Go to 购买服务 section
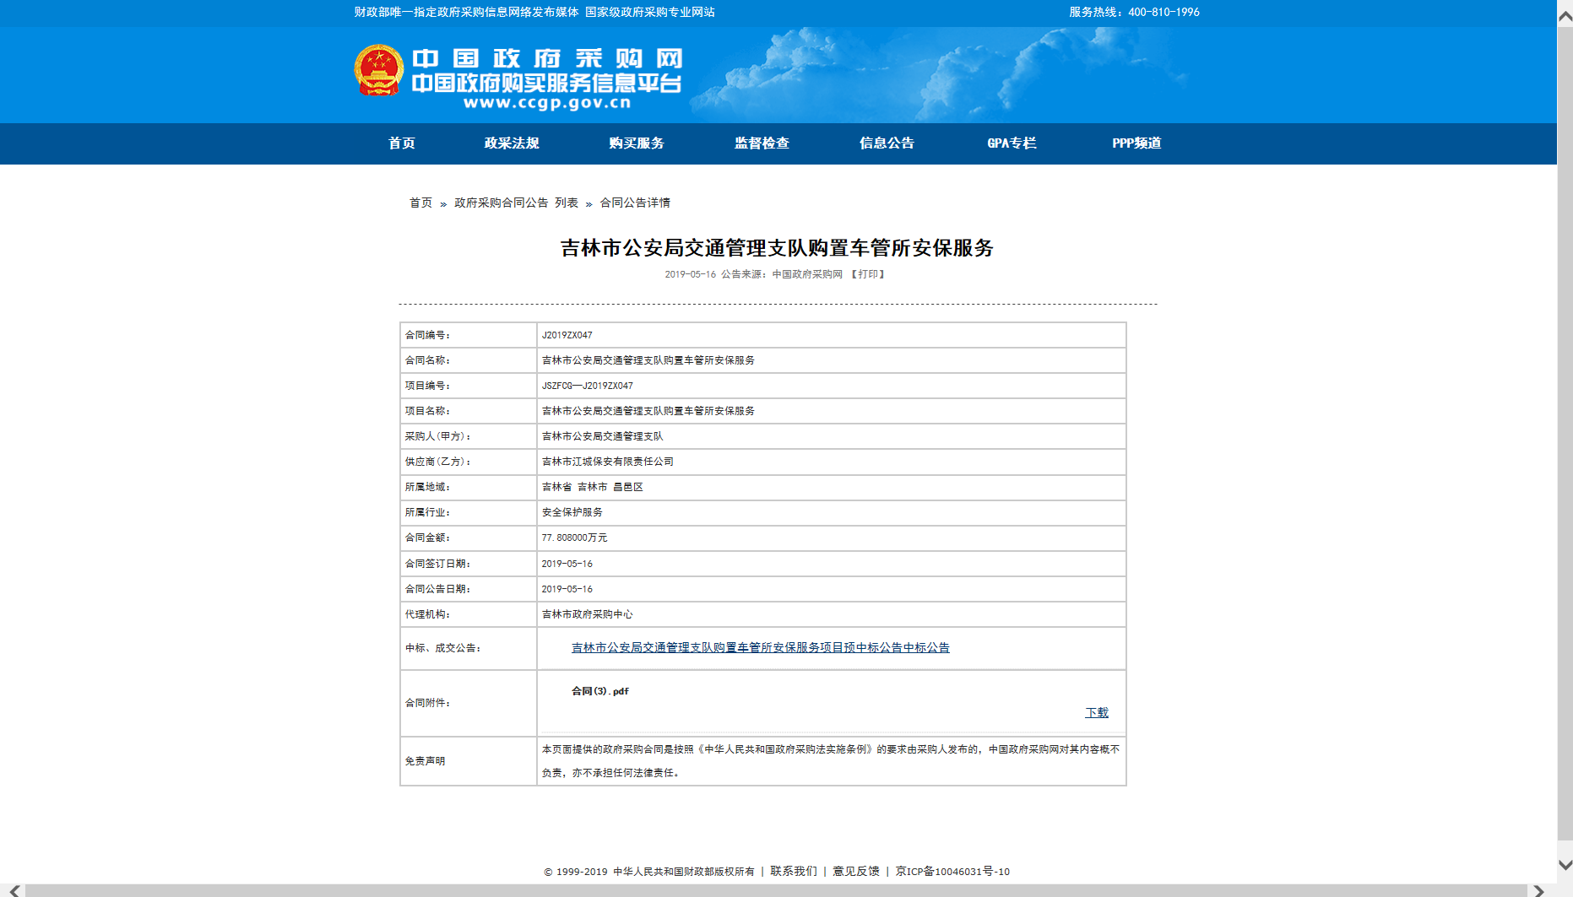 637,143
